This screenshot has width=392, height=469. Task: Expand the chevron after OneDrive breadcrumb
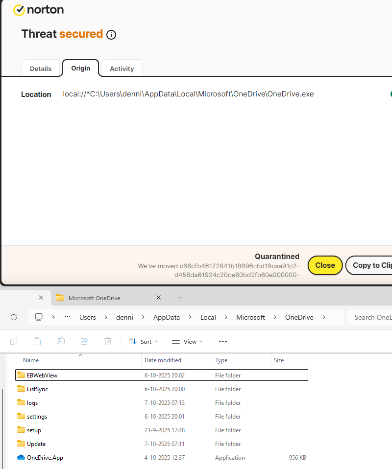pos(324,317)
